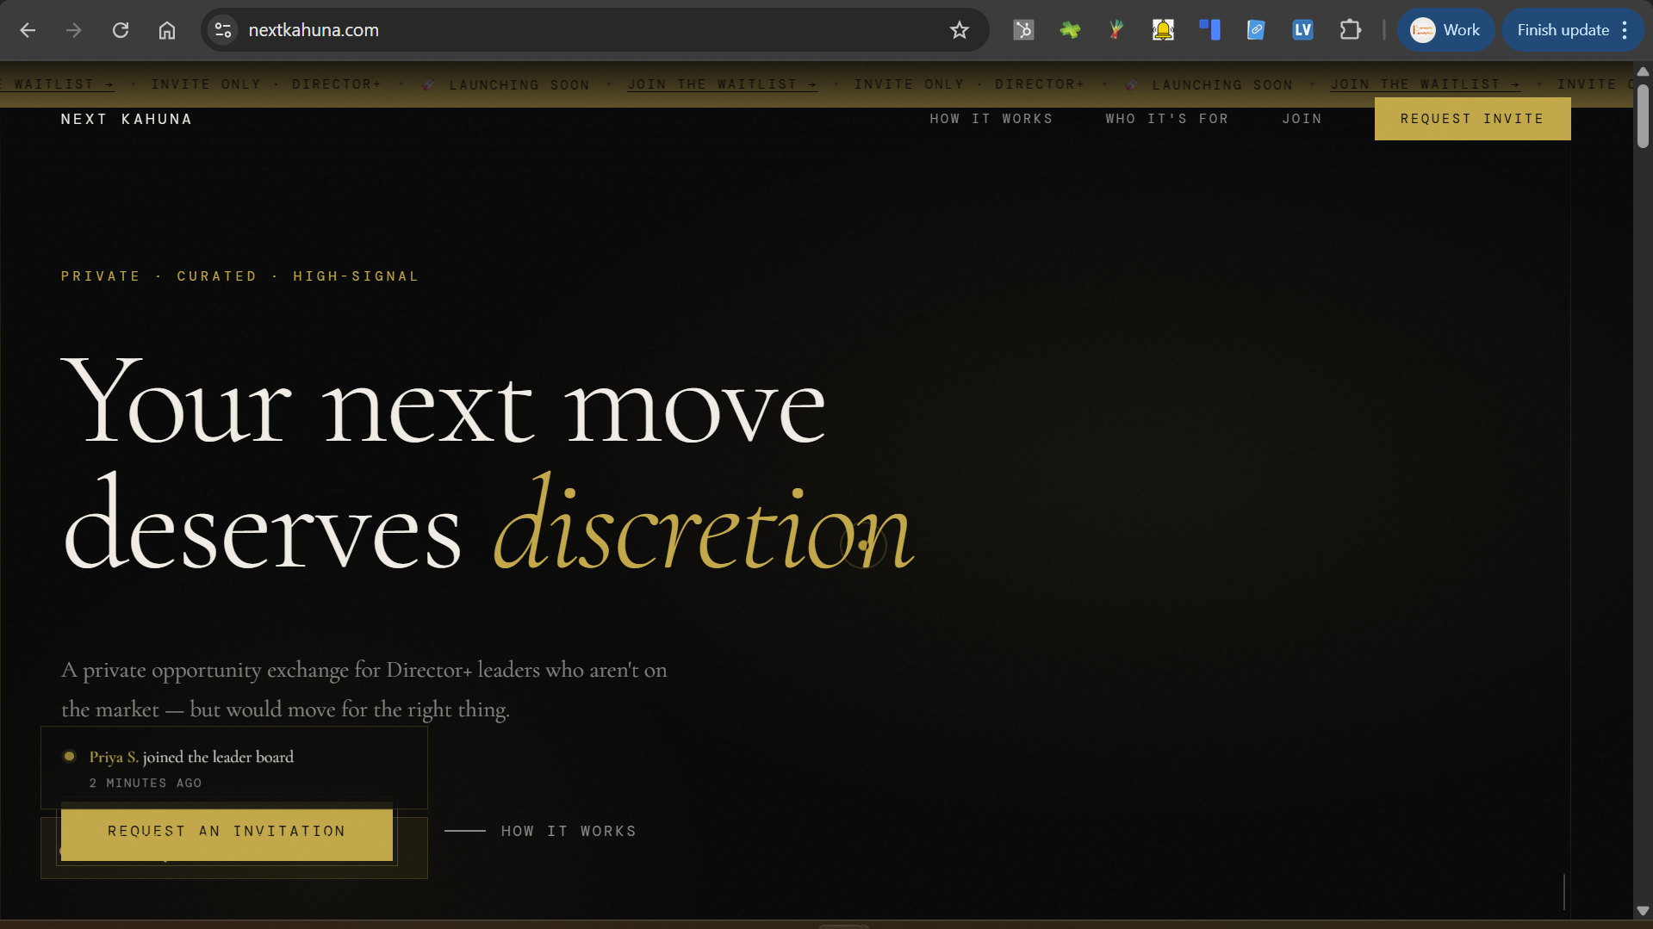
Task: Go to the browser home page
Action: coord(167,30)
